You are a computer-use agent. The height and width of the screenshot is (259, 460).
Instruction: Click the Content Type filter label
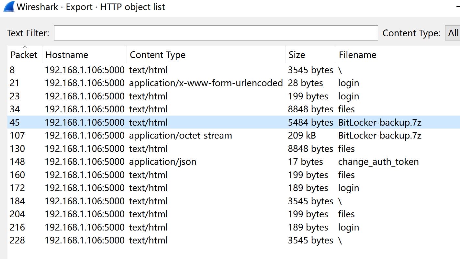pyautogui.click(x=411, y=33)
